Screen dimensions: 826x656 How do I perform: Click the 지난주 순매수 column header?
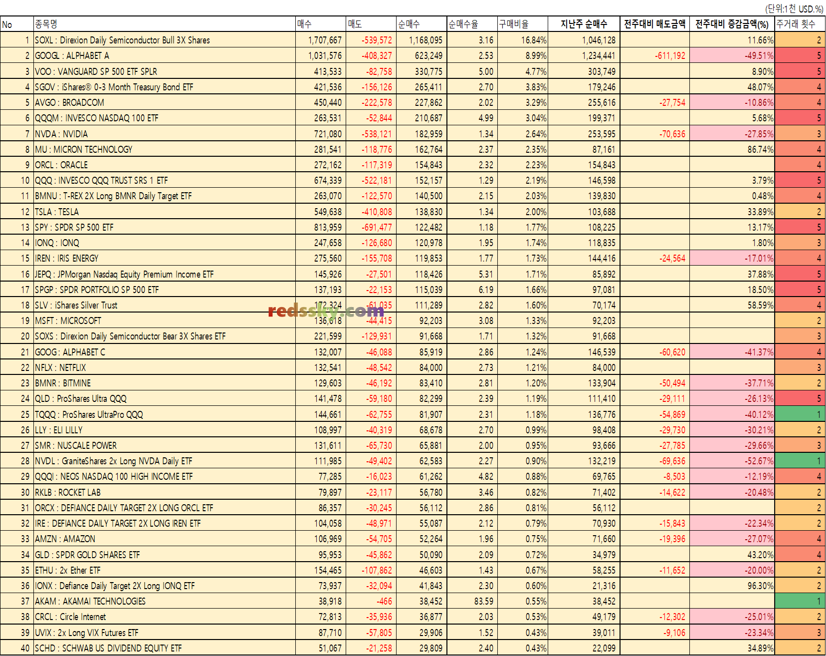(584, 24)
